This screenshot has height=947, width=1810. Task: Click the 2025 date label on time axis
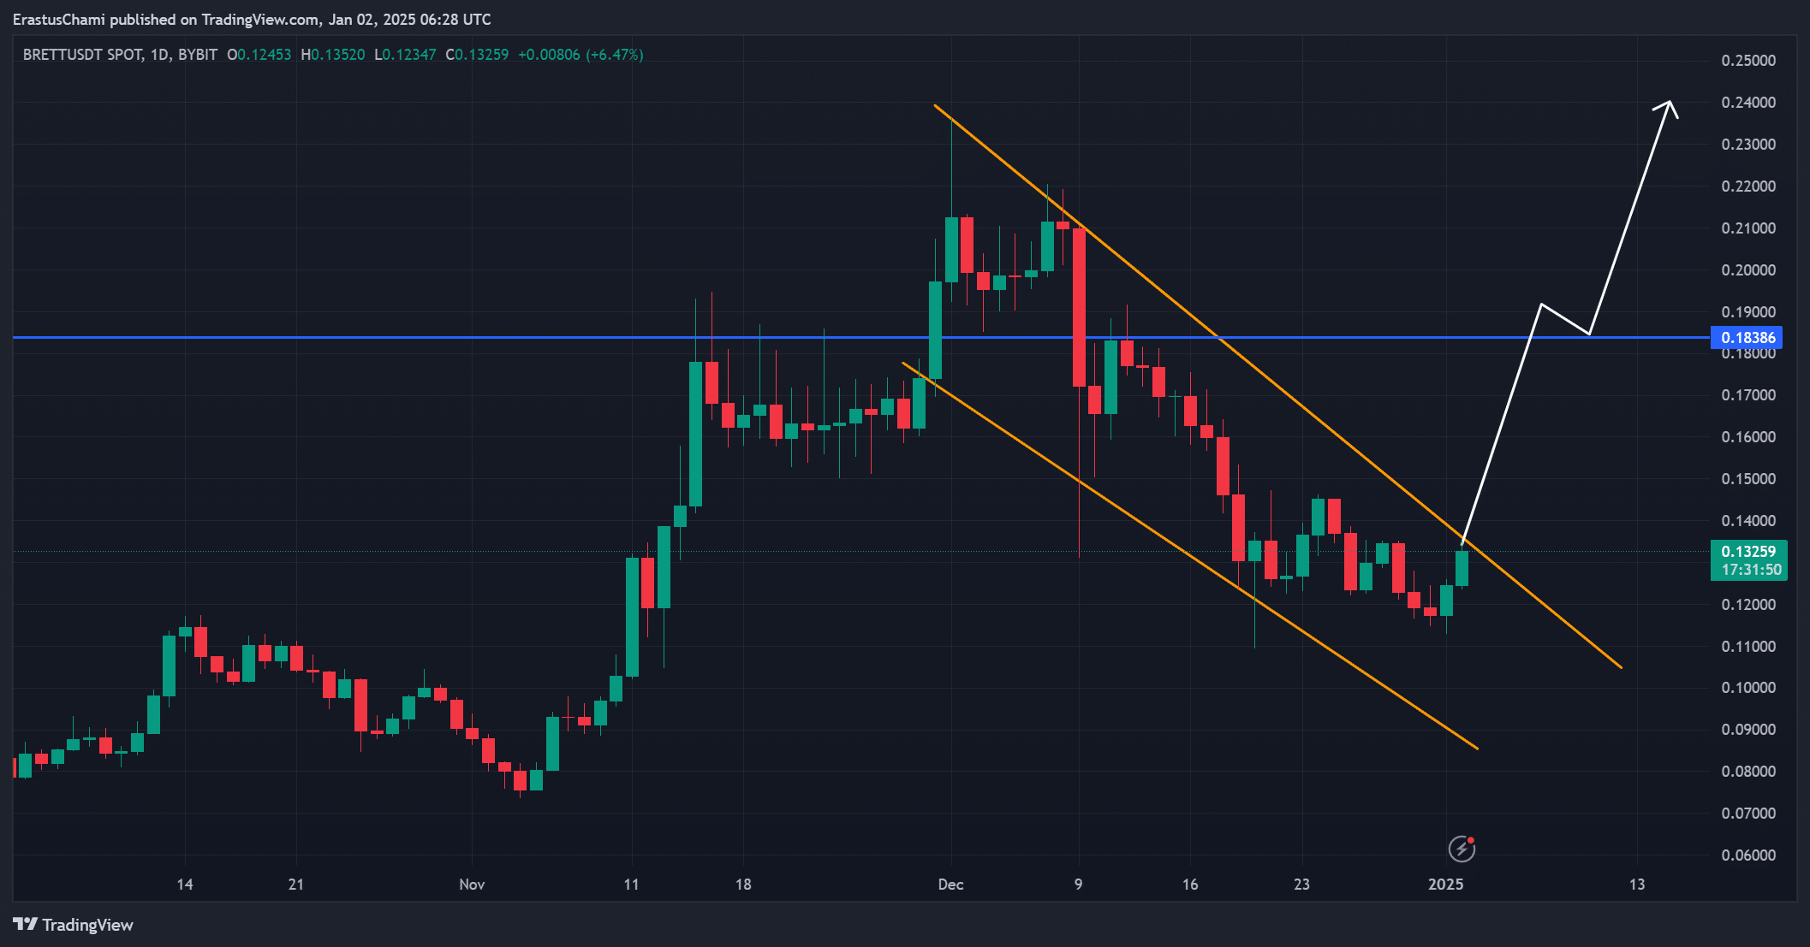[x=1446, y=885]
